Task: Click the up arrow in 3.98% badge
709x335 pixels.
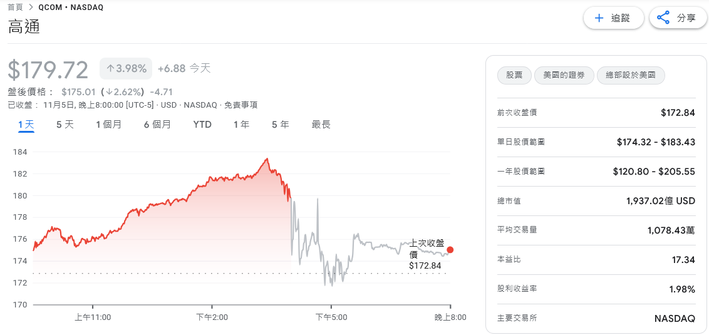Action: (x=110, y=68)
